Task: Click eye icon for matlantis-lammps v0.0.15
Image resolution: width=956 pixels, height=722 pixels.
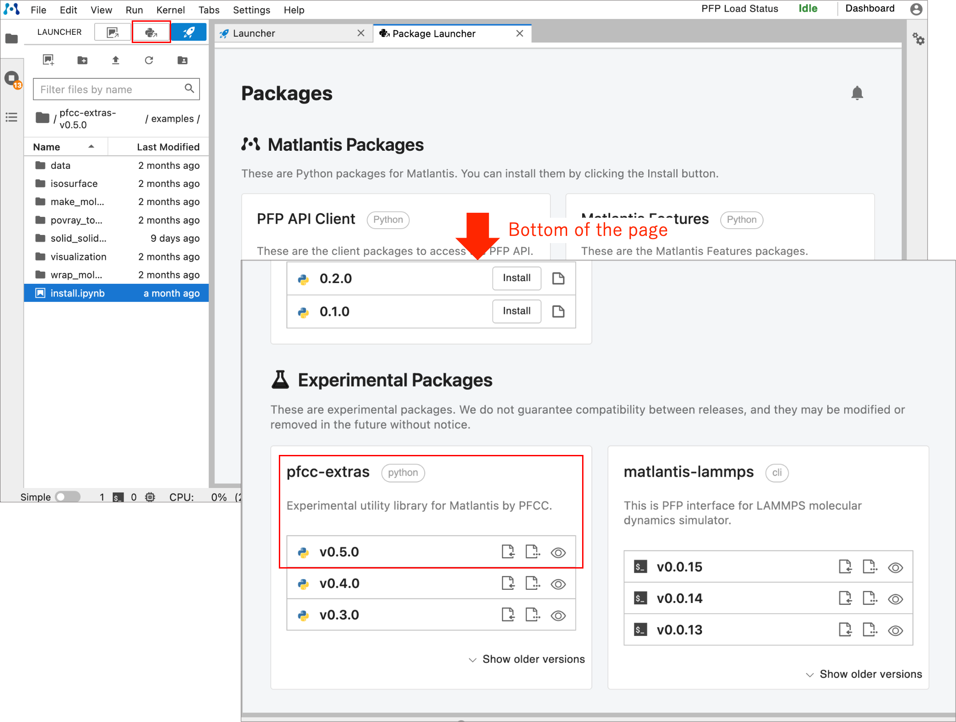Action: point(895,567)
